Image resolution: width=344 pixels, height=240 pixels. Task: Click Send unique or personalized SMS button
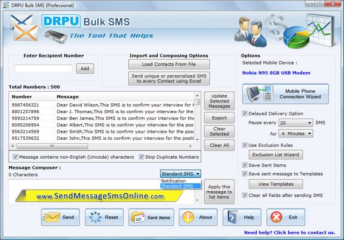click(168, 78)
